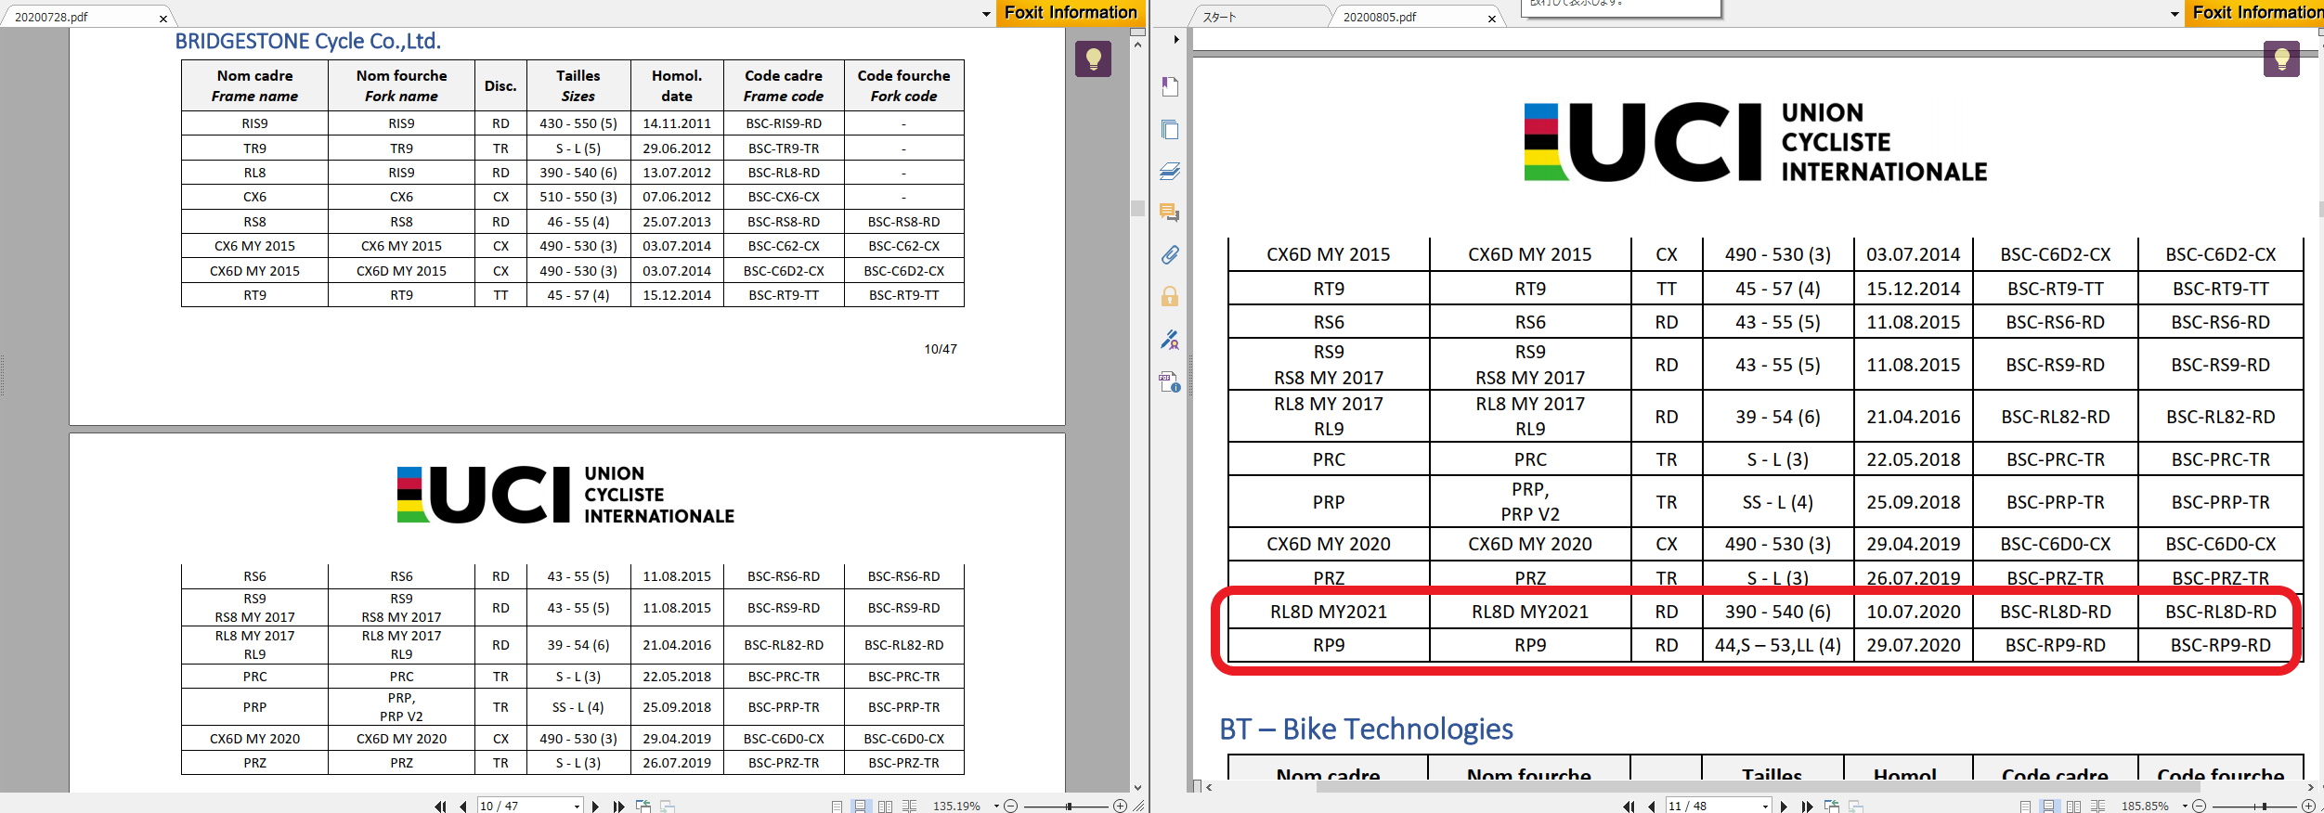Screen dimensions: 2324x813
Task: Click the lightbulb tip icon in left window
Action: [1093, 58]
